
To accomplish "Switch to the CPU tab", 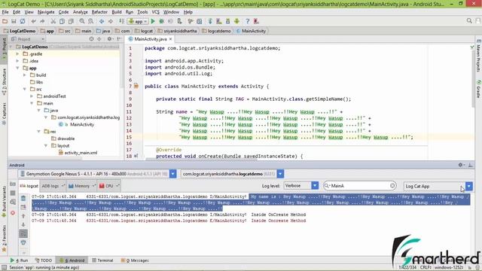I will point(109,186).
